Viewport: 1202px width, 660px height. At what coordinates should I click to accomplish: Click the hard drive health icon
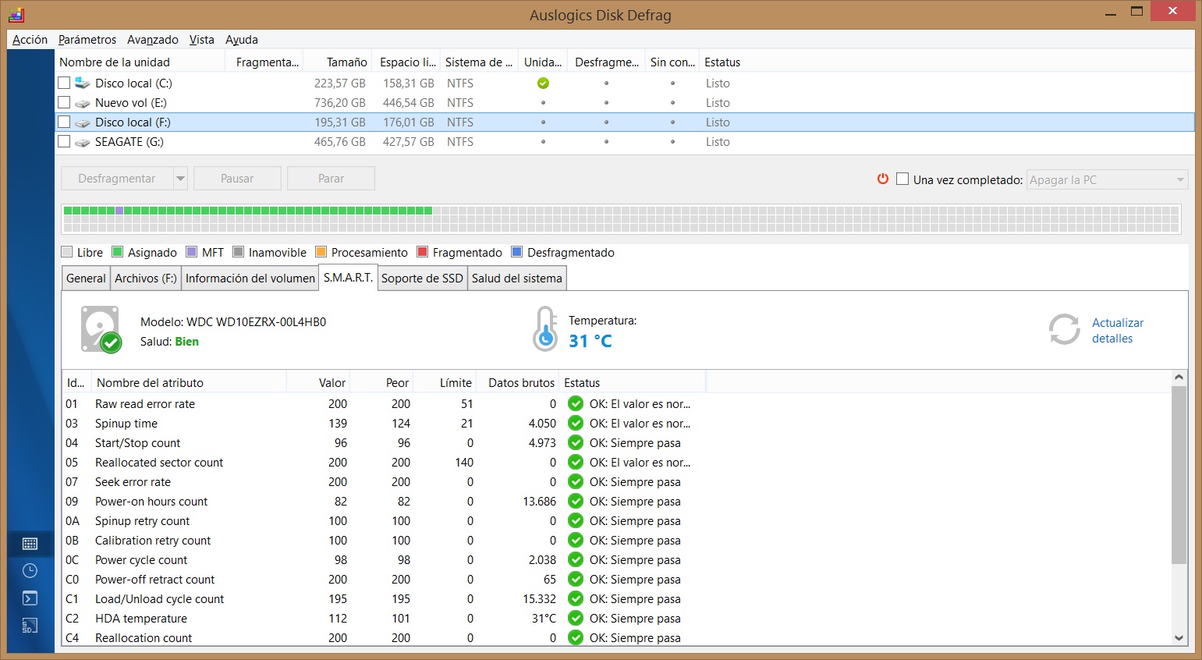[x=101, y=329]
